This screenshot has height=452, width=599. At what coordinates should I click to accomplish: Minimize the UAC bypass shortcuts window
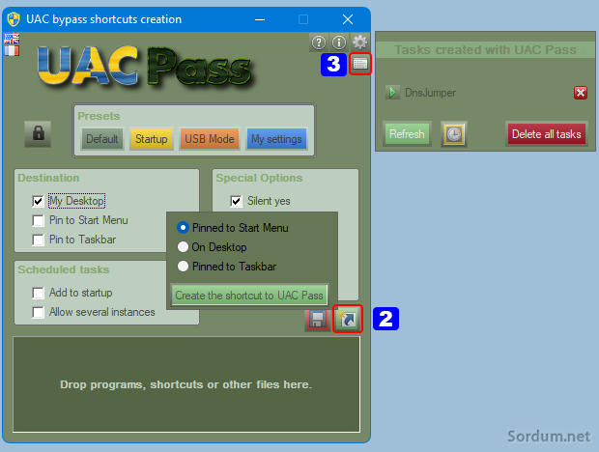pyautogui.click(x=260, y=19)
